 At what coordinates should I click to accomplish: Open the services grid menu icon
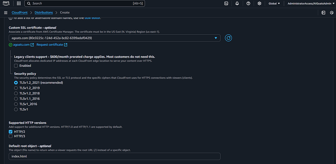18,3
